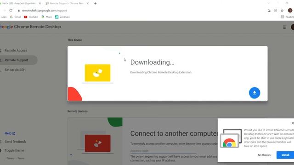
Task: Open the Google apps grid
Action: click(284, 27)
